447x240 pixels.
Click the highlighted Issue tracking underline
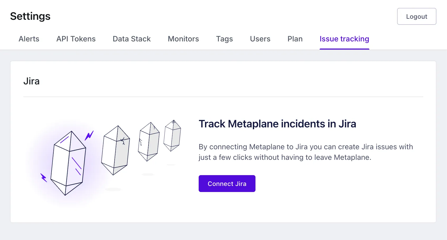(344, 48)
